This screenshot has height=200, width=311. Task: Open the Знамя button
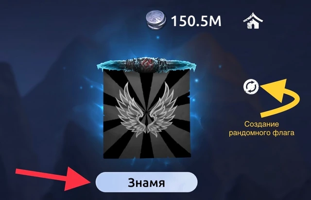(147, 182)
